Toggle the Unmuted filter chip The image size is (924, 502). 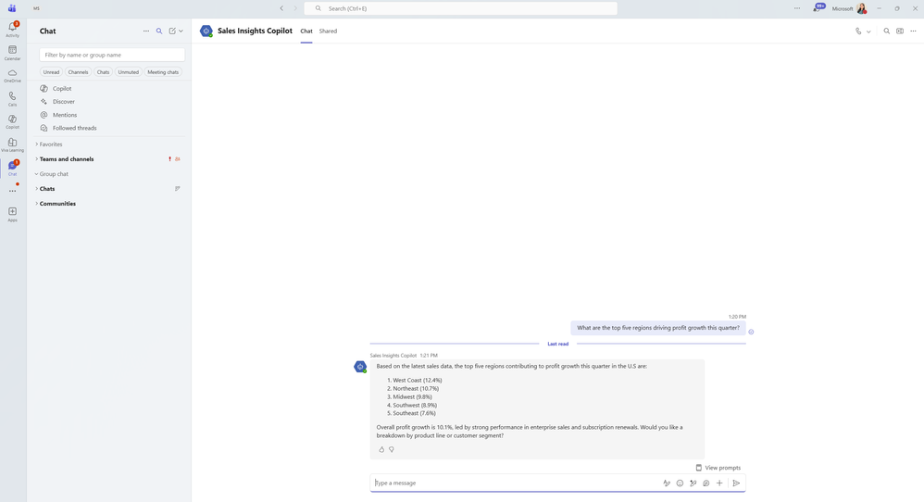pos(128,72)
